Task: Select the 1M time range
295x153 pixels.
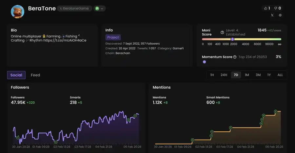Action: [247, 75]
